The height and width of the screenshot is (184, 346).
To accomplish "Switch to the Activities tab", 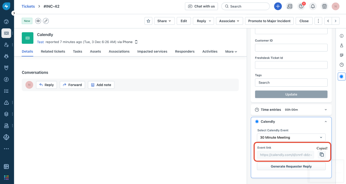I will pos(210,51).
